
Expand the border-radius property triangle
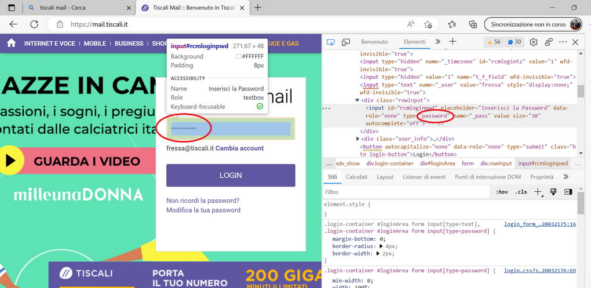point(381,246)
